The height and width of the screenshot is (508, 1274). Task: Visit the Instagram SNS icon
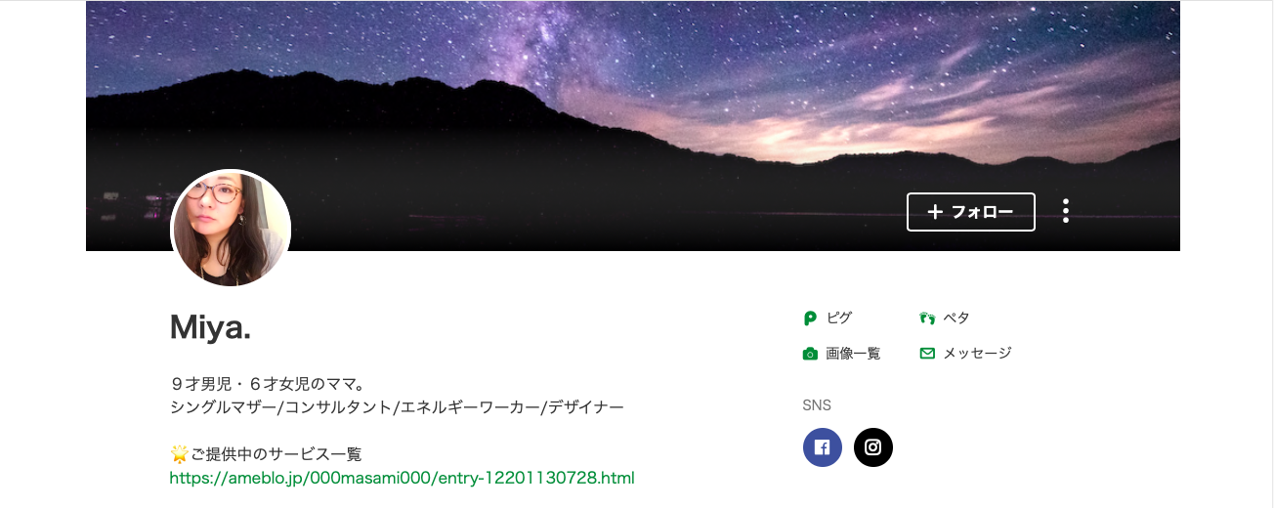(873, 447)
